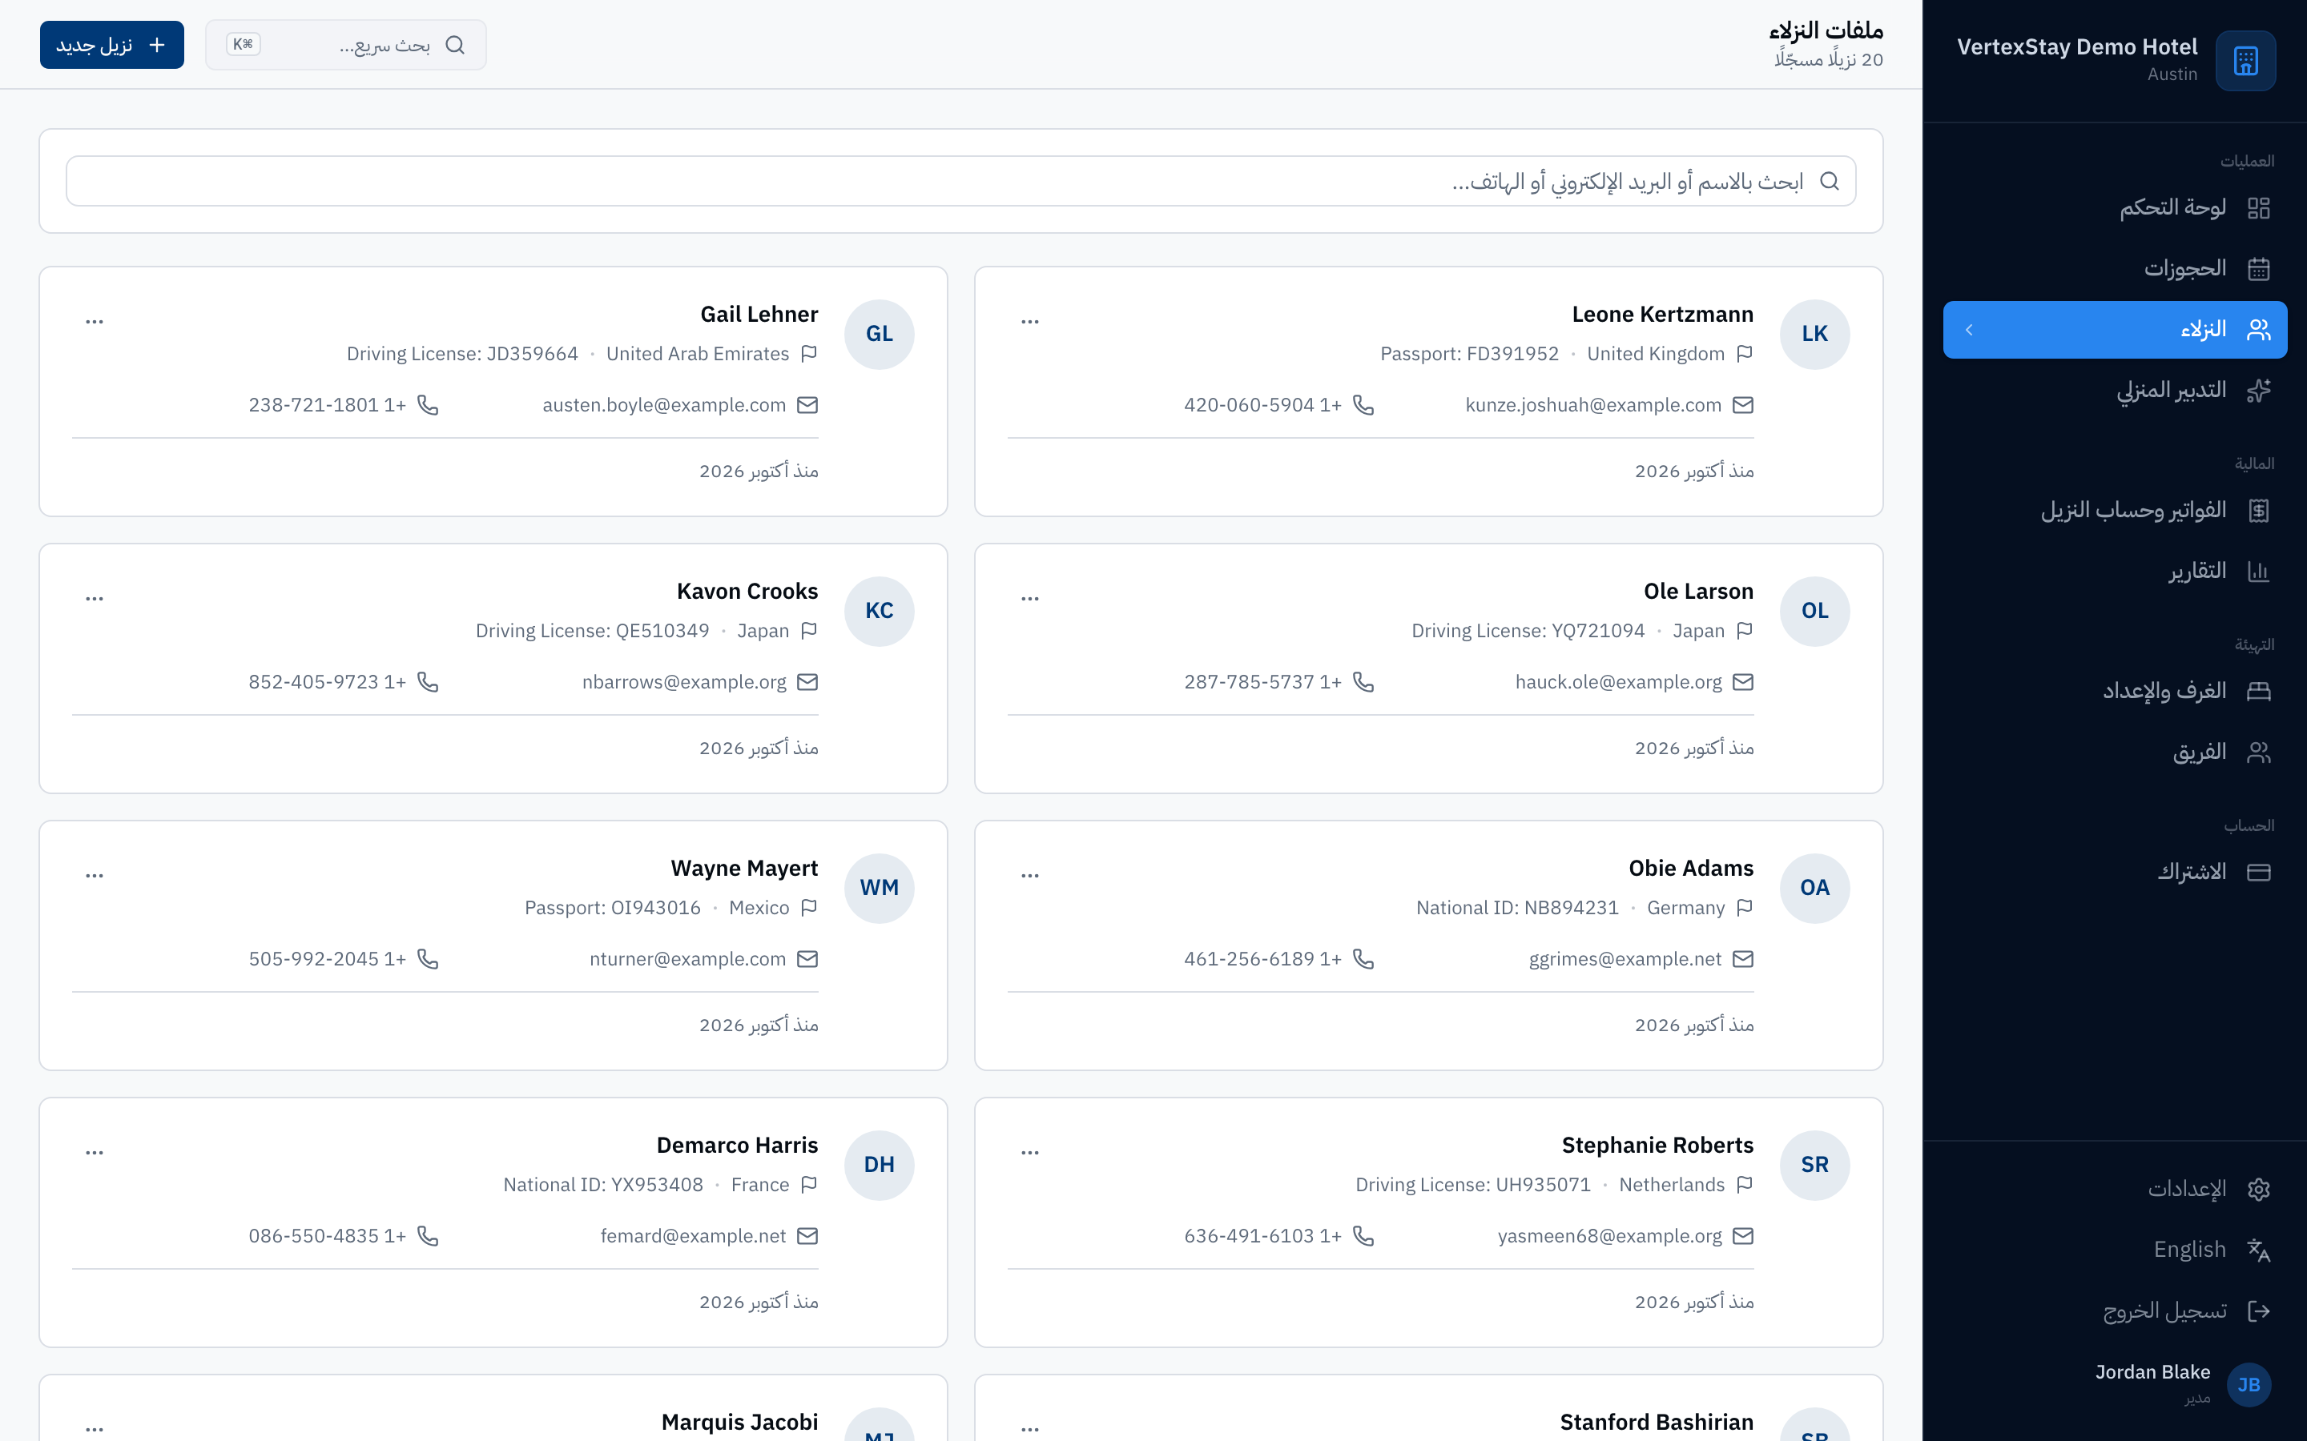
Task: Open housekeeping item التدبير المنزلي
Action: coord(2115,391)
